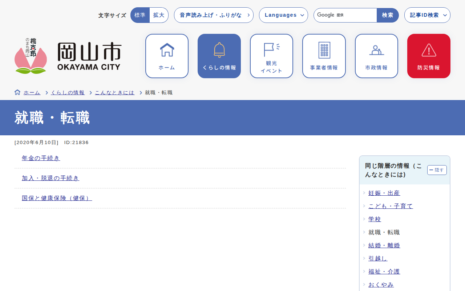Open こども・子育て in the sidebar
465x291 pixels.
coord(391,206)
